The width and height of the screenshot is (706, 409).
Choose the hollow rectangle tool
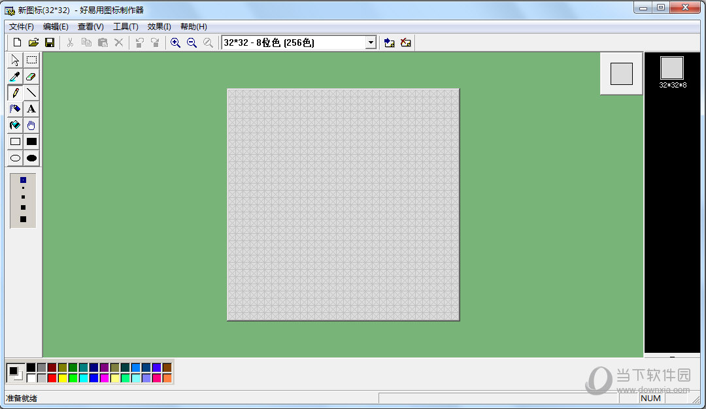(x=15, y=141)
